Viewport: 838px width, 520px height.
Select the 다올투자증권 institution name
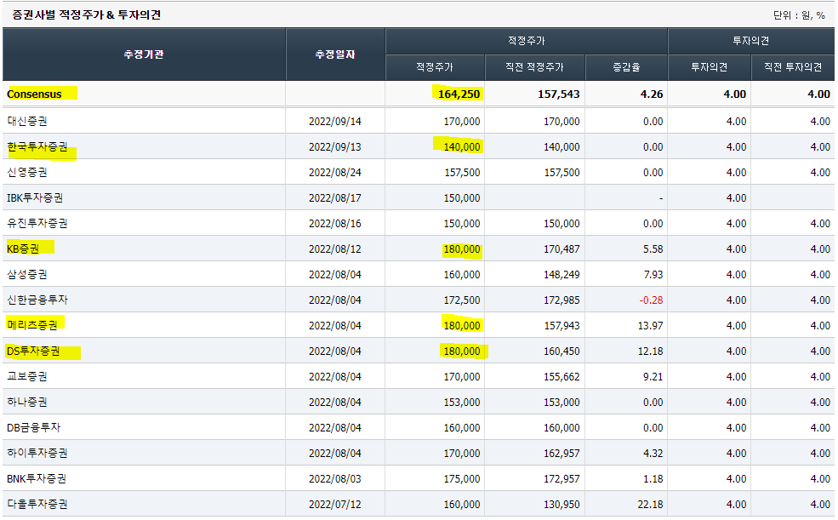point(37,504)
